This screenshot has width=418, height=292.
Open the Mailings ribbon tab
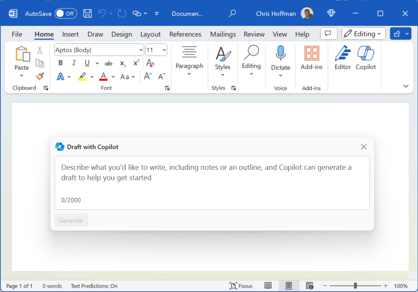pyautogui.click(x=223, y=34)
